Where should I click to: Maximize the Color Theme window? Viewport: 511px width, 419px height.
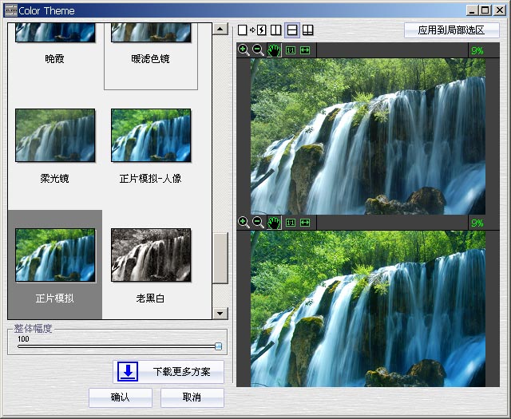(x=485, y=10)
